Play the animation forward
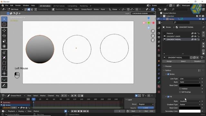Screen dimensions: 206x116 (81, 111)
